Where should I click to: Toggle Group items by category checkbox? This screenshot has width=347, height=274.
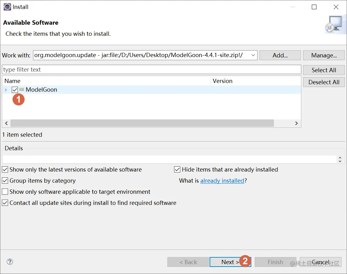coord(5,181)
